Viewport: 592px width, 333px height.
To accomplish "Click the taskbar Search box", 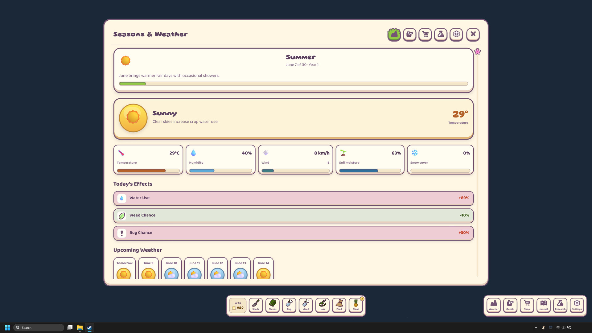I will (x=39, y=327).
